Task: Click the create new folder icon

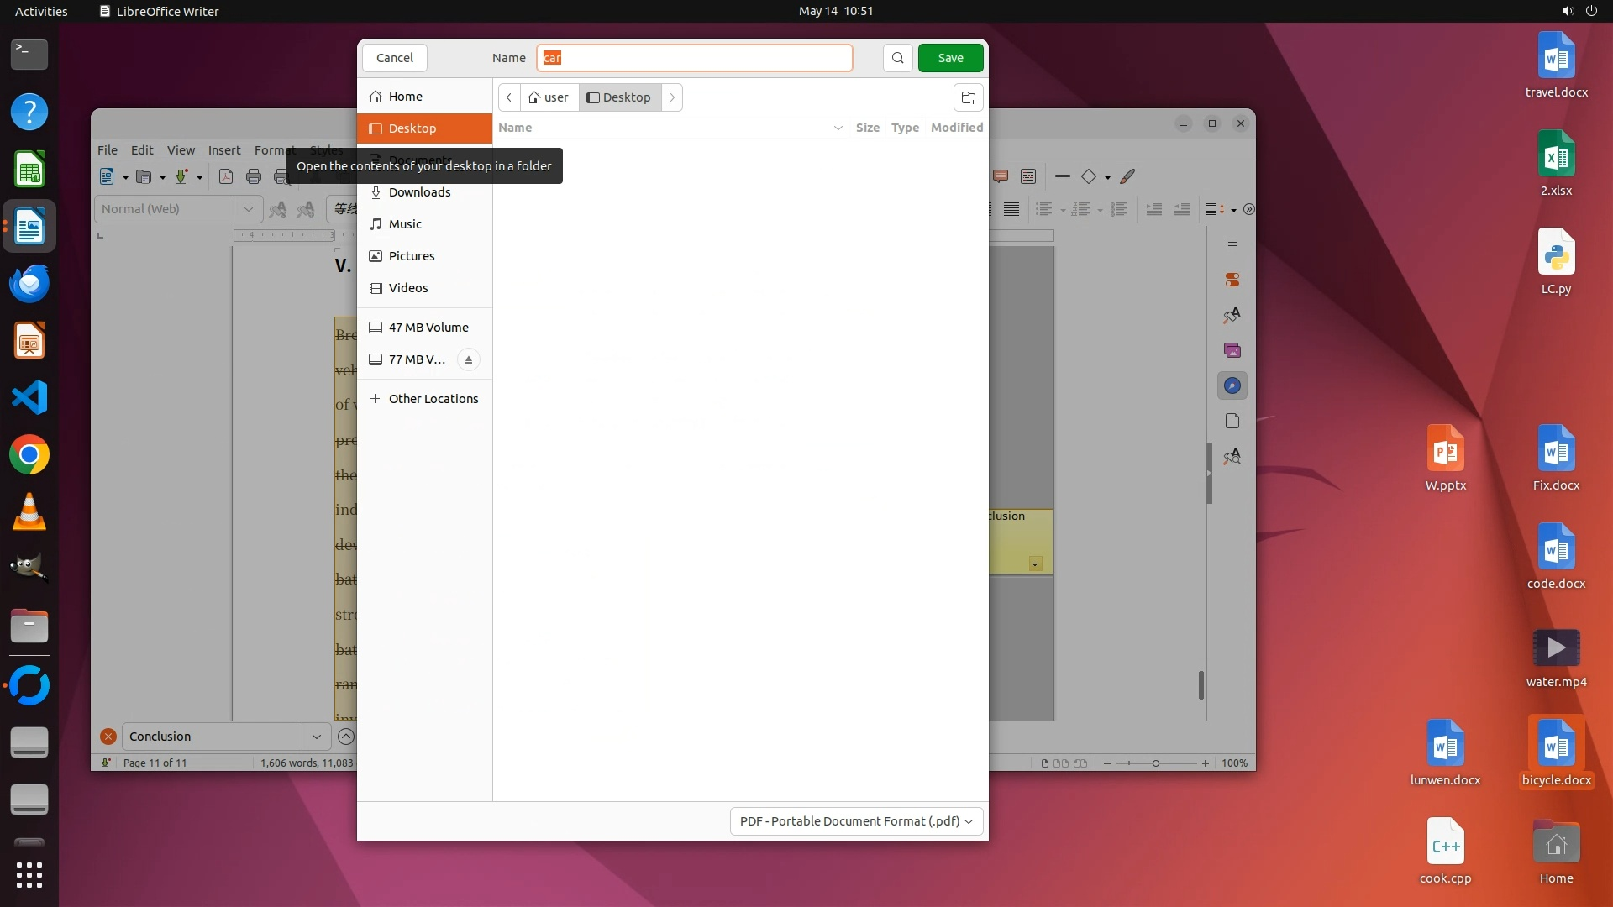Action: (x=968, y=97)
